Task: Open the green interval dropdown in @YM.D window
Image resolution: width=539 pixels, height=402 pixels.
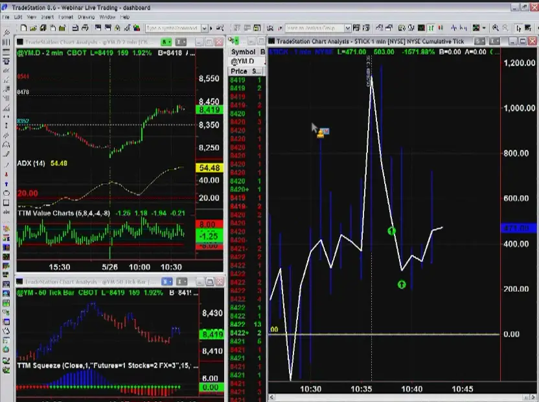Action: (x=166, y=42)
